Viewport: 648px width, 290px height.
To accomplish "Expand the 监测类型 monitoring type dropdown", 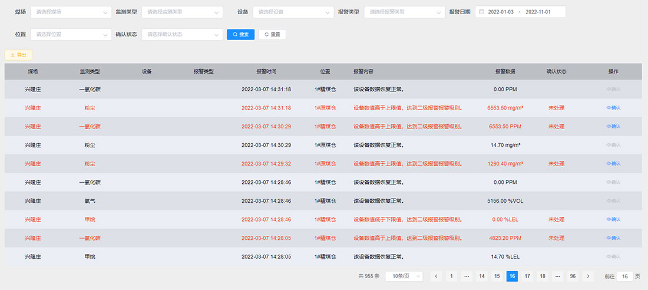I will [x=182, y=12].
